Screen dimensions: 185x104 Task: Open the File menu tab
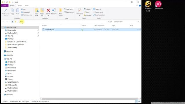pos(5,5)
